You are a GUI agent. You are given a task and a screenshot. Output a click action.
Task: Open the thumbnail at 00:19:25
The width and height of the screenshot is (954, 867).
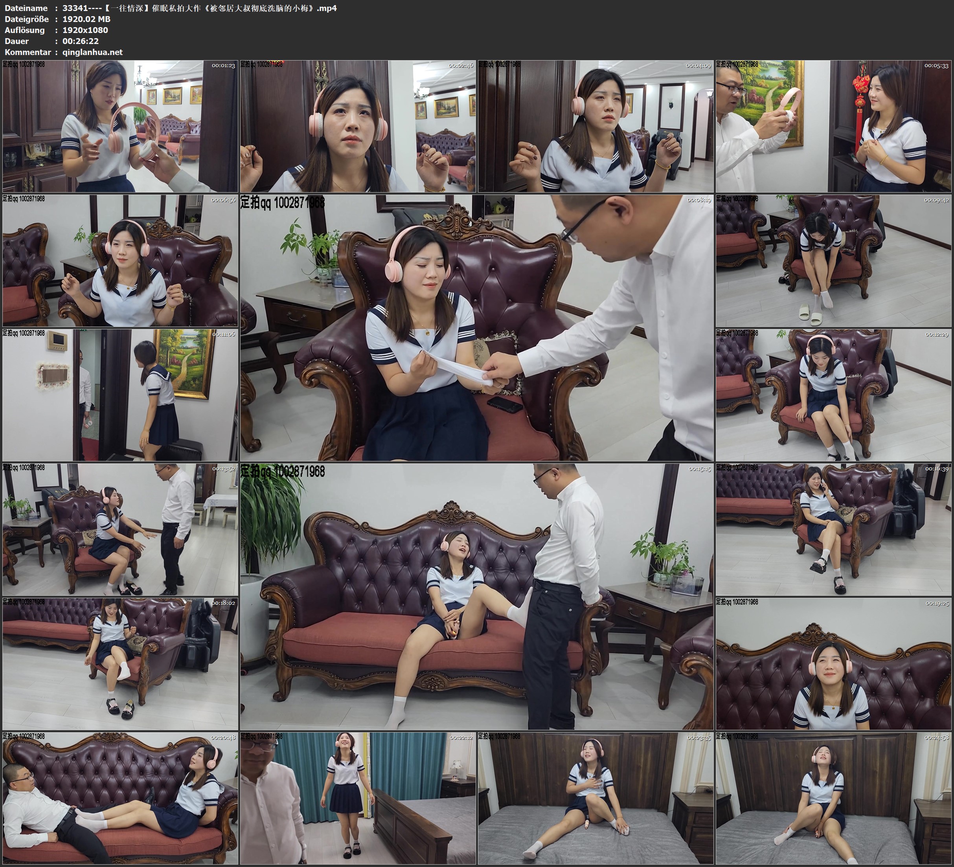pos(833,663)
